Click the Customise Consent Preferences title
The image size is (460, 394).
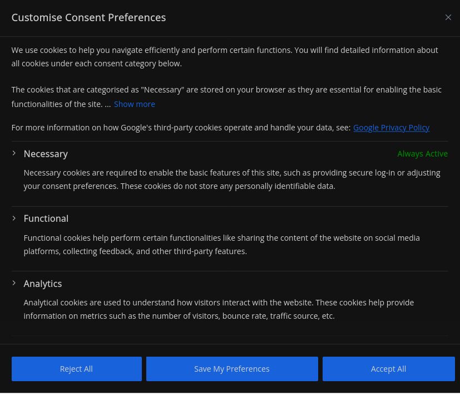coord(88,17)
